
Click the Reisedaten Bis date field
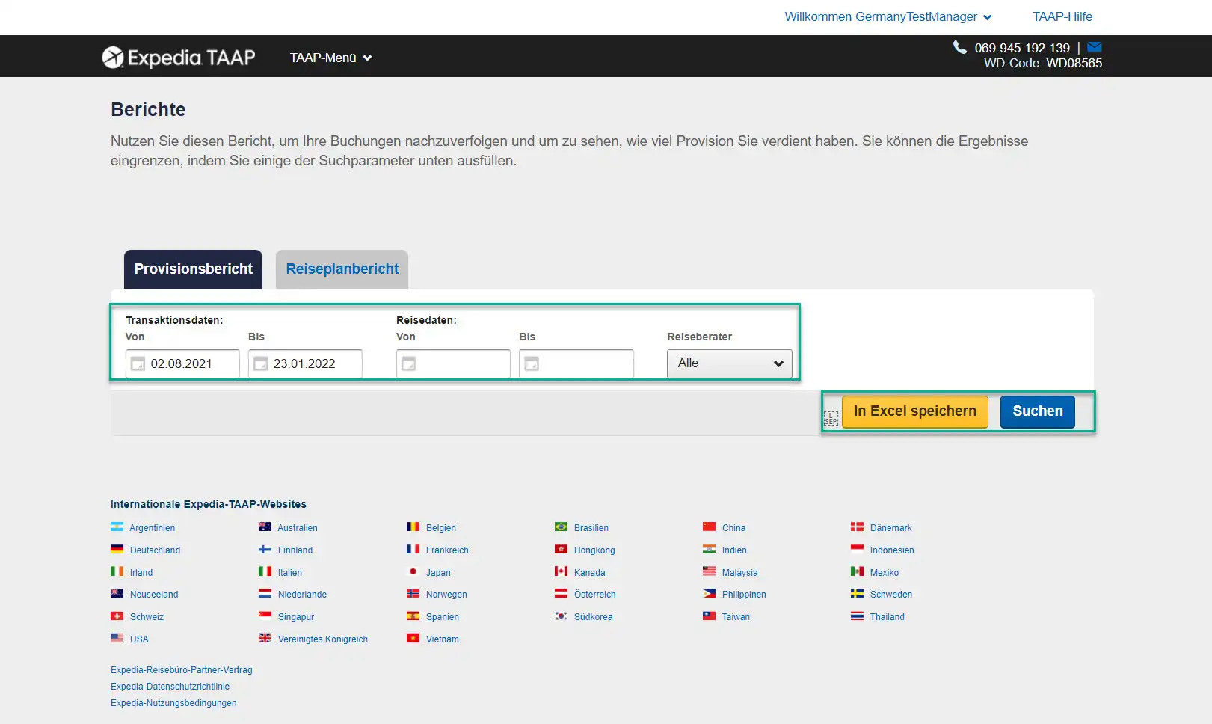(x=576, y=363)
